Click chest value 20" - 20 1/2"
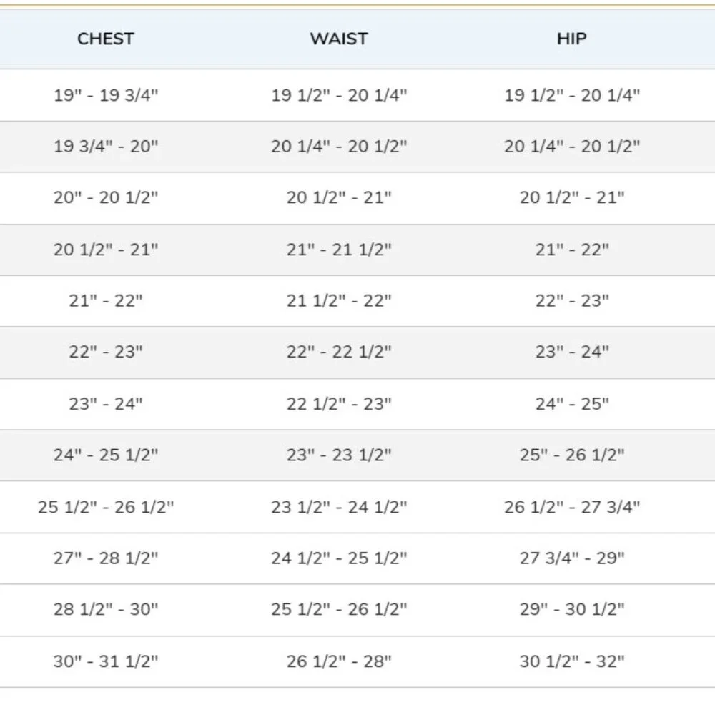The width and height of the screenshot is (715, 715). point(106,197)
